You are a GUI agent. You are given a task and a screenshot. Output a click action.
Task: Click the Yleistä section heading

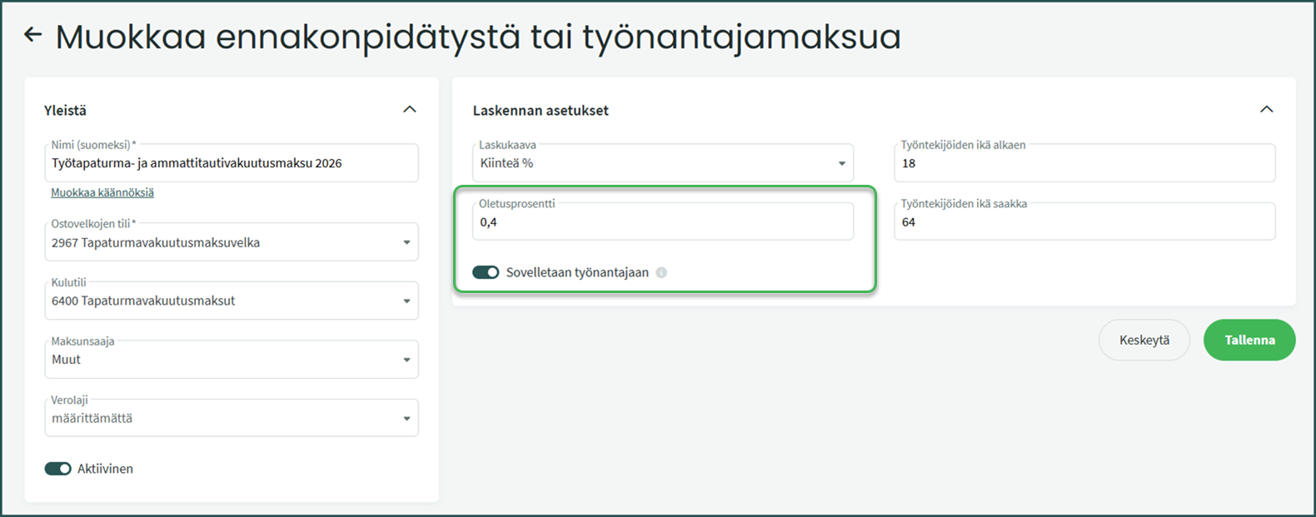click(65, 111)
